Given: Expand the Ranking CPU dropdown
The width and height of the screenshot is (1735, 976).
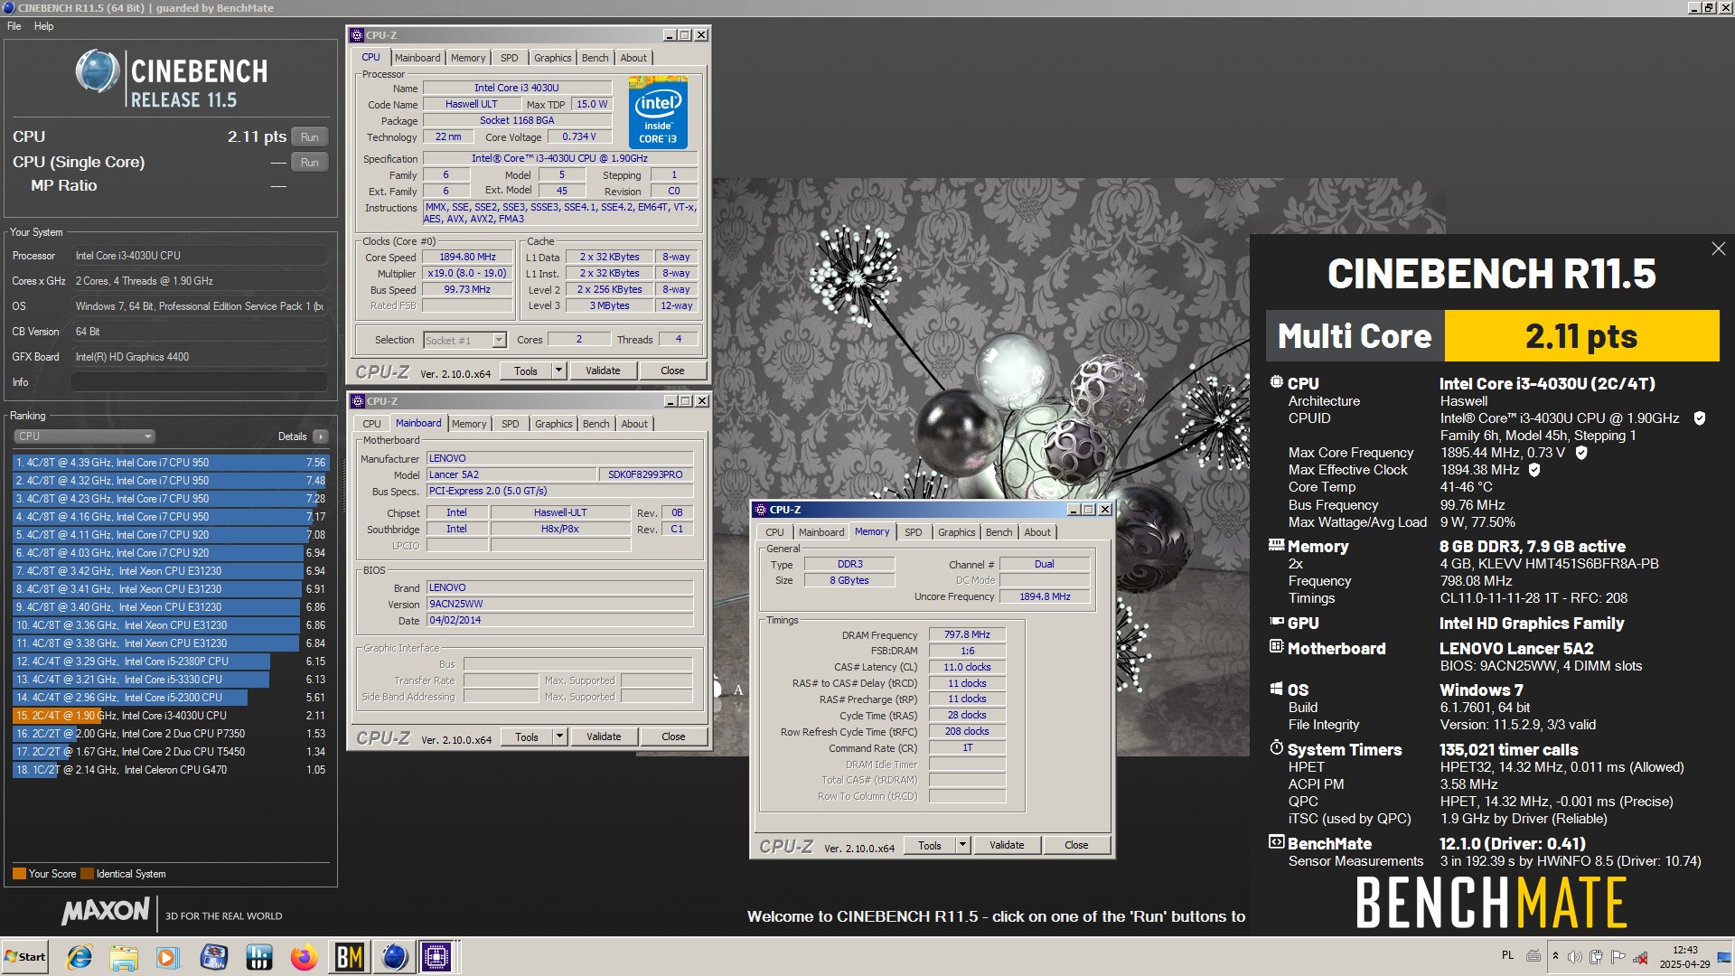Looking at the screenshot, I should 84,436.
